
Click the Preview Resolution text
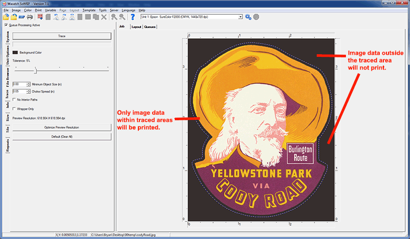(x=39, y=118)
